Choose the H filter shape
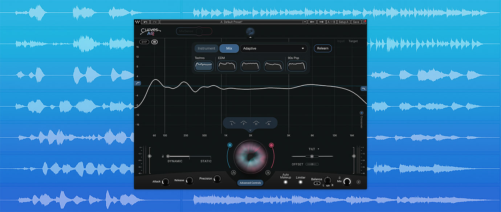The image size is (501, 212). click(256, 123)
